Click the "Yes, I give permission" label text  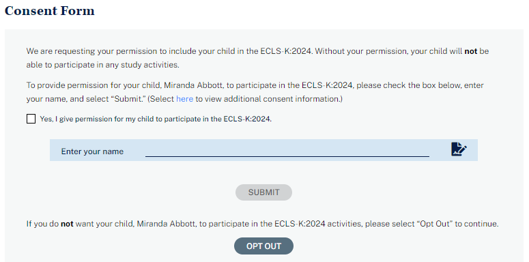156,119
